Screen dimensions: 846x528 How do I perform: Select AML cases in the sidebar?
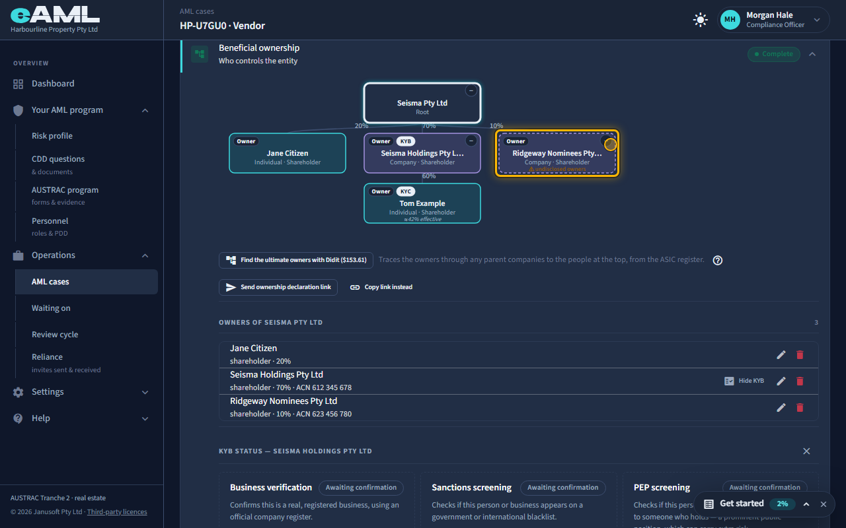[87, 282]
